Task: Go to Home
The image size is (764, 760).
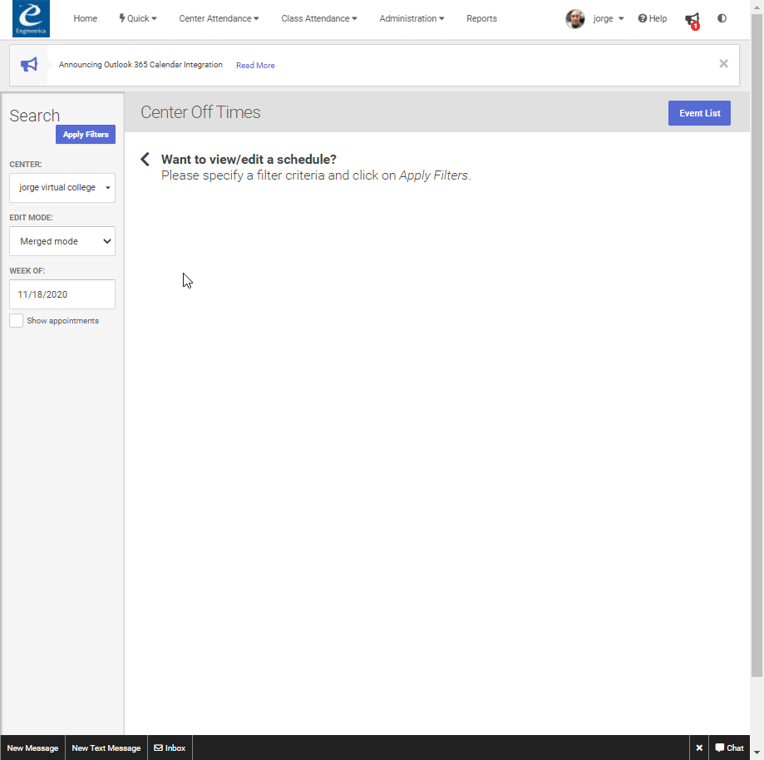Action: point(86,18)
